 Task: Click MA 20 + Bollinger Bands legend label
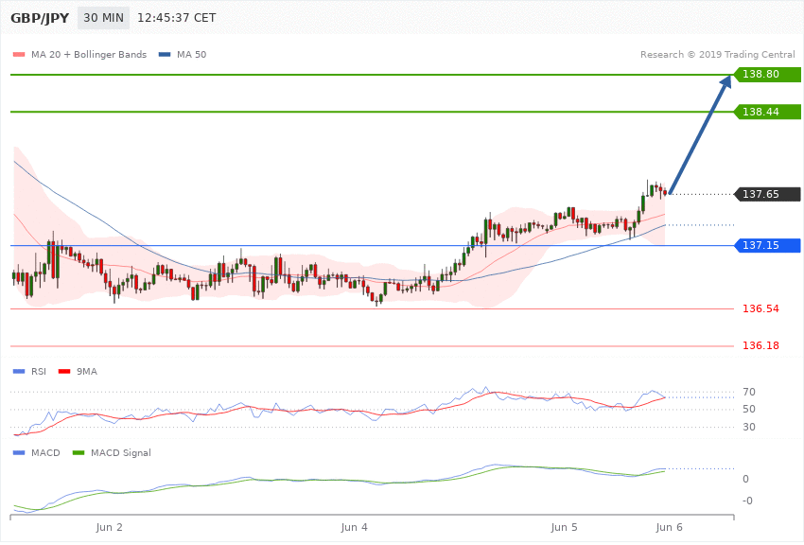89,54
